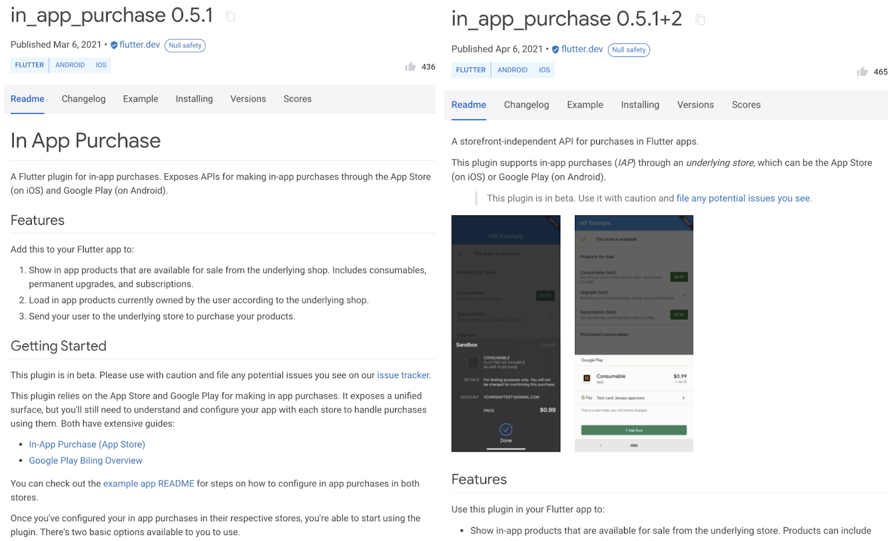The width and height of the screenshot is (893, 541).
Task: Open the Installing tab on the left page
Action: coord(194,99)
